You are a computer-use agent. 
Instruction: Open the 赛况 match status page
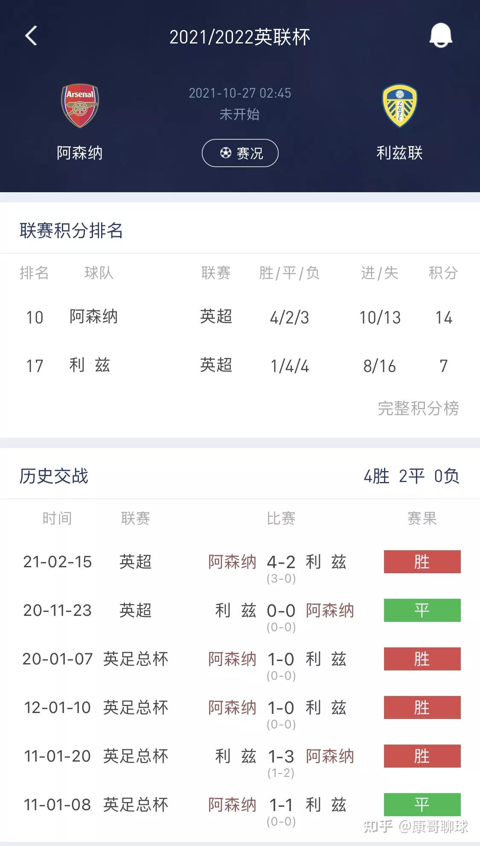click(240, 153)
